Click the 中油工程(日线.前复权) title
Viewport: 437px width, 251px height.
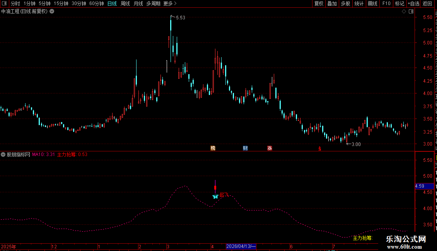point(24,12)
